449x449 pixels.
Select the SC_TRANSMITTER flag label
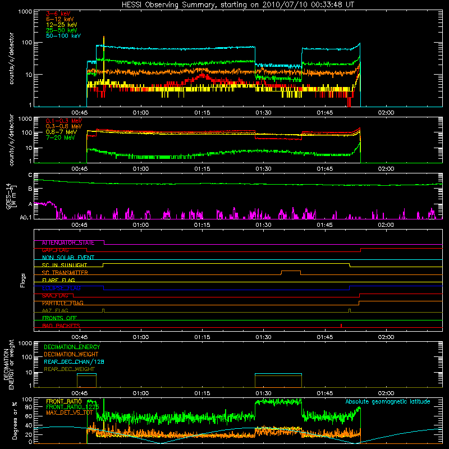click(x=65, y=273)
